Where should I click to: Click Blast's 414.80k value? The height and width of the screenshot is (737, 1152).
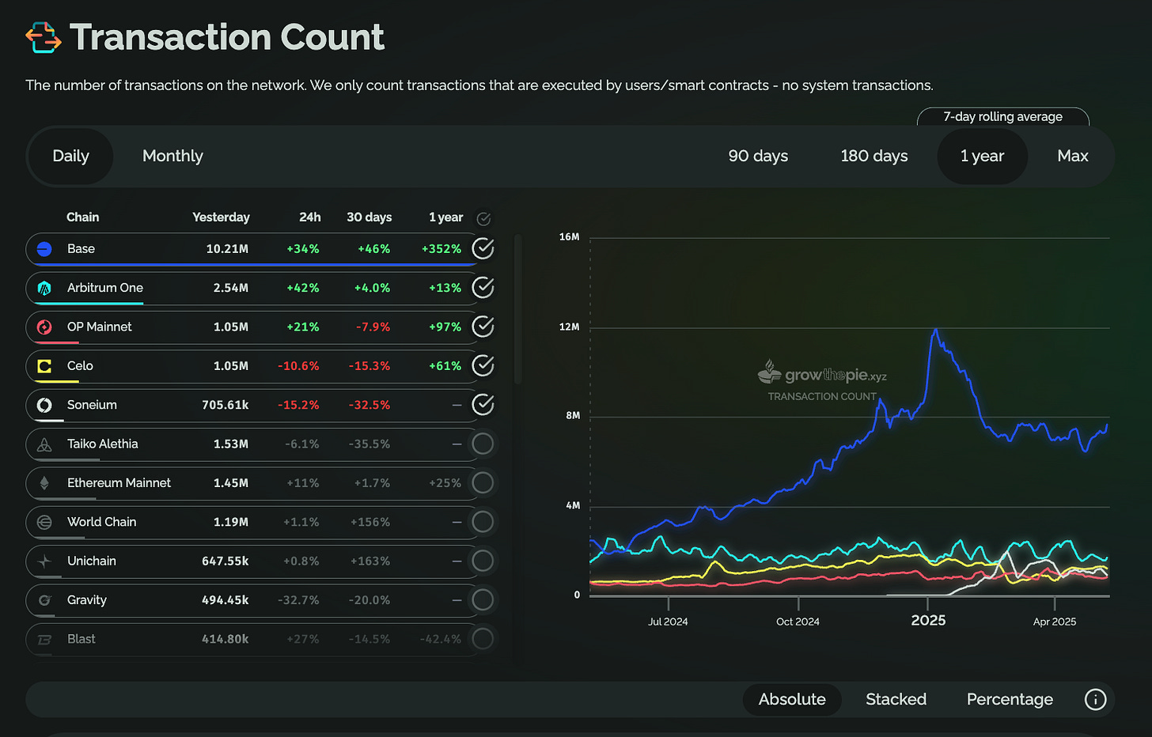coord(225,639)
